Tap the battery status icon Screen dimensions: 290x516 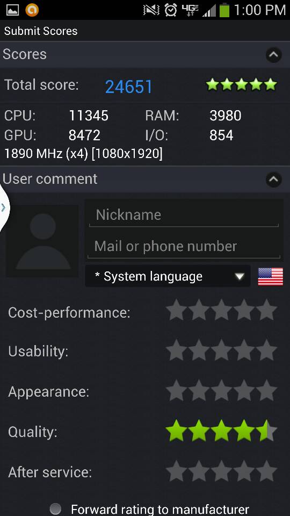[224, 10]
